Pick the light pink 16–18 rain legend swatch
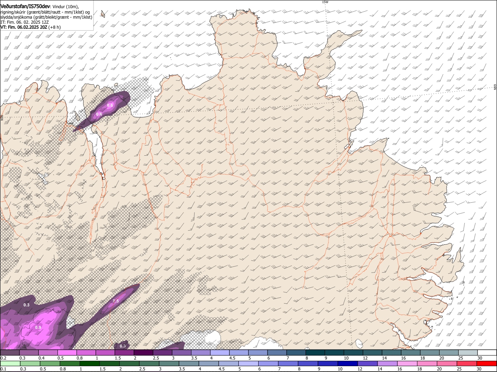497x372 pixels. 408,363
